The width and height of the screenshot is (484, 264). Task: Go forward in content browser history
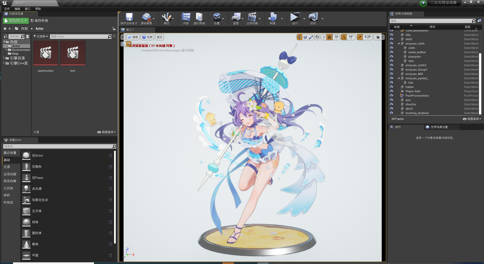click(9, 29)
